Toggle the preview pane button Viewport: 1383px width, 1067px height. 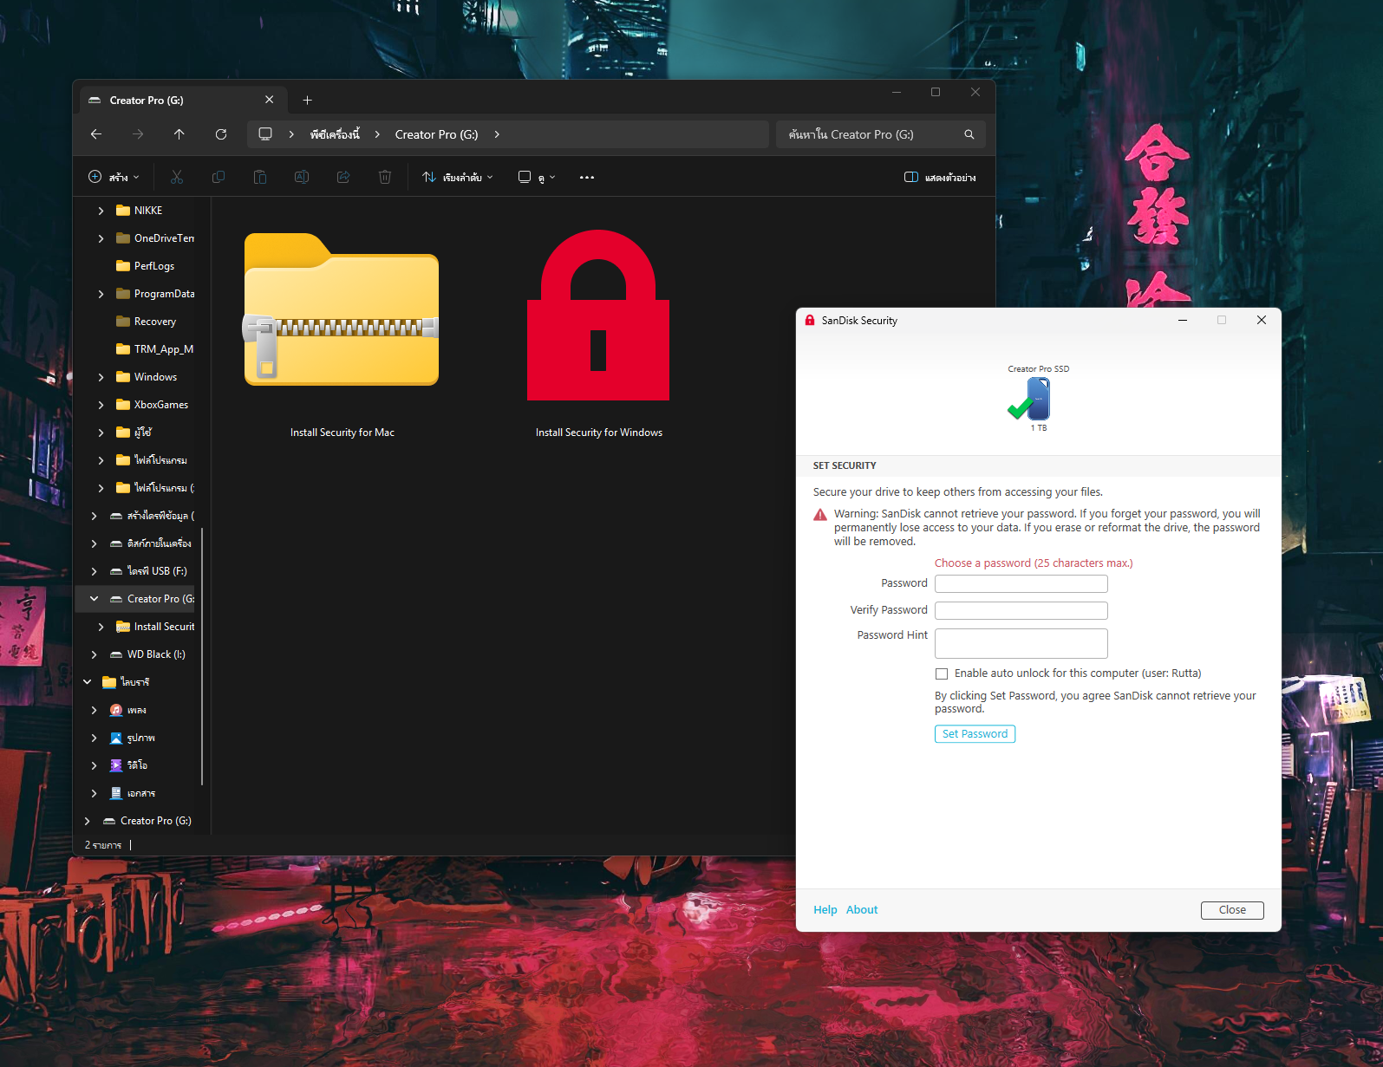click(940, 178)
